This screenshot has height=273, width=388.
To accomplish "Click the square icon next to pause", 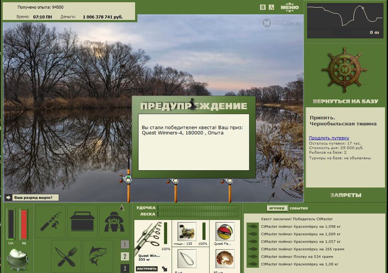I will coord(272,7).
